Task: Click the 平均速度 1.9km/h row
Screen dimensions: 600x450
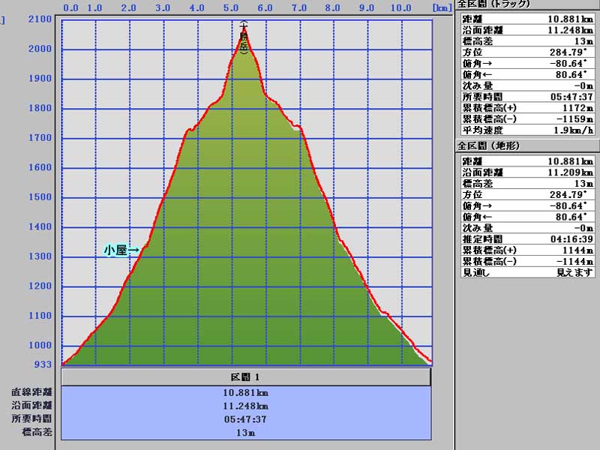Action: (528, 130)
